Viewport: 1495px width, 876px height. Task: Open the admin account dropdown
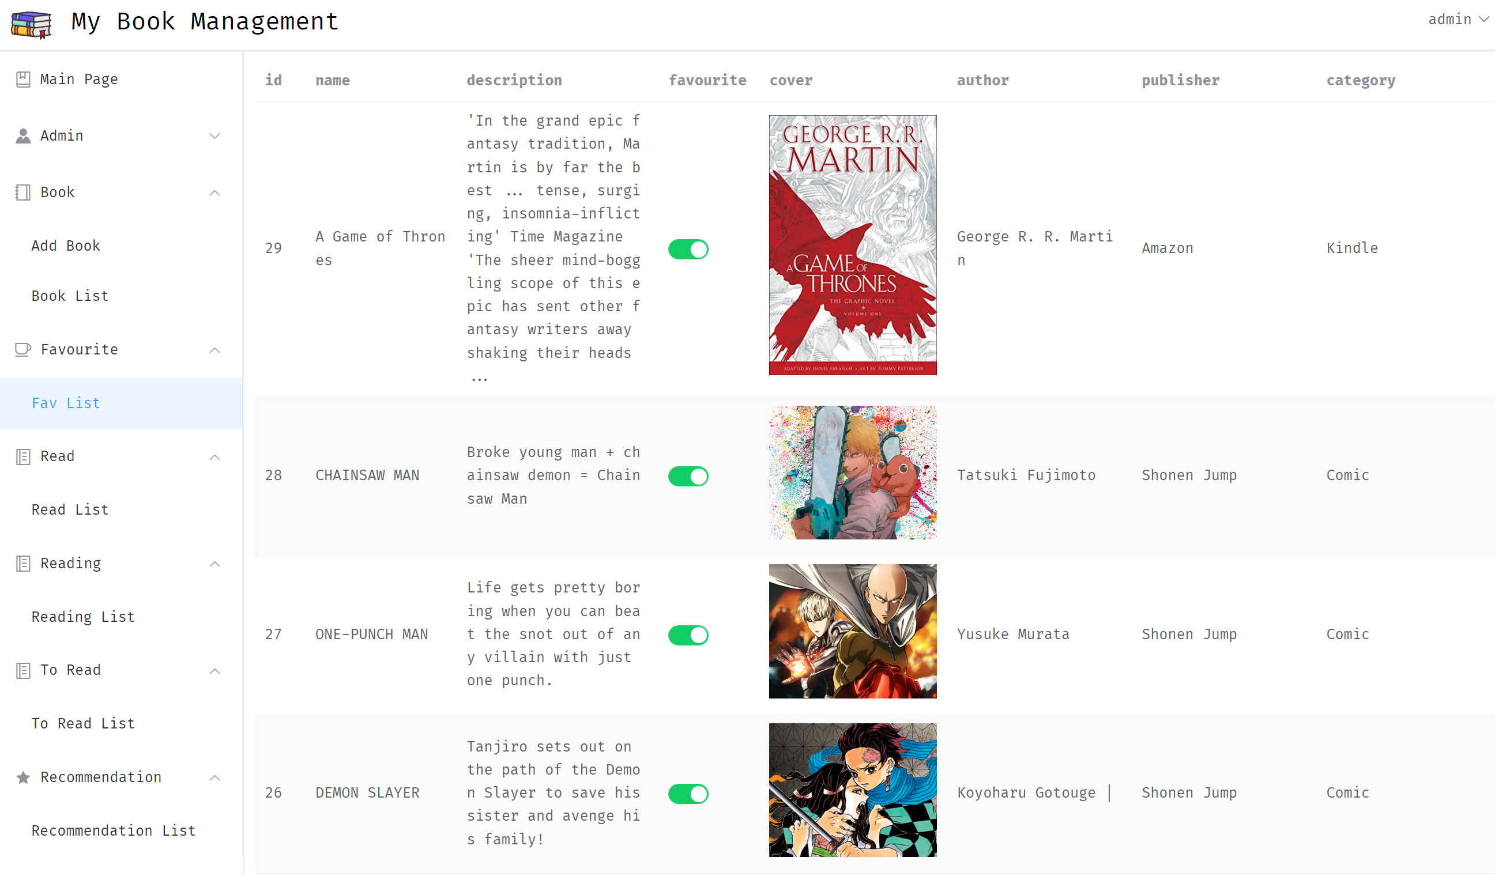click(1455, 19)
